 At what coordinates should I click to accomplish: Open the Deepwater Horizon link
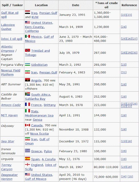pos(9,177)
